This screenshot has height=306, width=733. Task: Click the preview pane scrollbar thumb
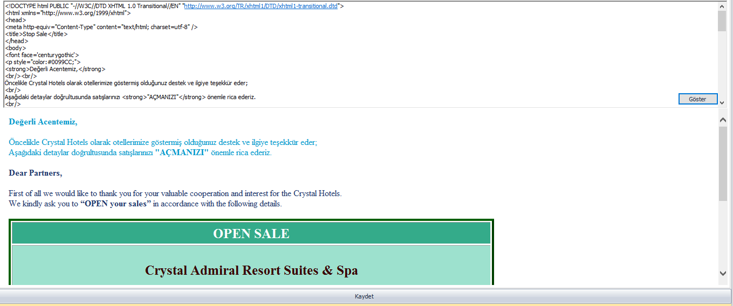[723, 164]
